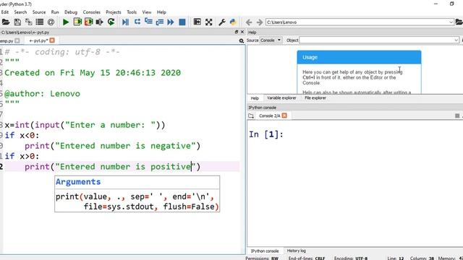
Task: Stop debugging with the blue square icon
Action: click(x=182, y=22)
